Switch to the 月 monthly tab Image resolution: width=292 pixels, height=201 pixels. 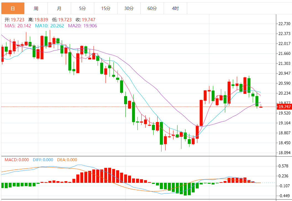59,8
